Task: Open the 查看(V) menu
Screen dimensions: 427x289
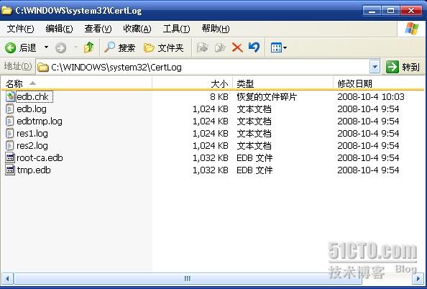Action: (98, 29)
